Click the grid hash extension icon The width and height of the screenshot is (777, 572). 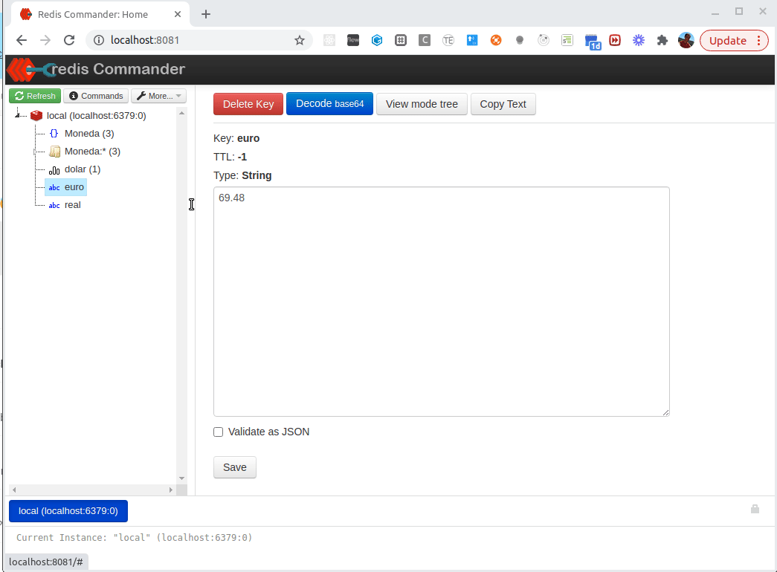click(x=400, y=40)
